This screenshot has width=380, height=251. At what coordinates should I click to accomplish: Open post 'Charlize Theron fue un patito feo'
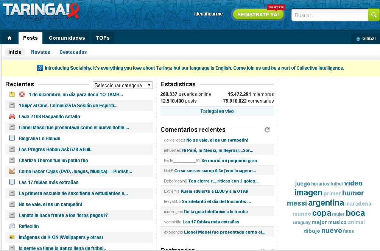pyautogui.click(x=53, y=160)
